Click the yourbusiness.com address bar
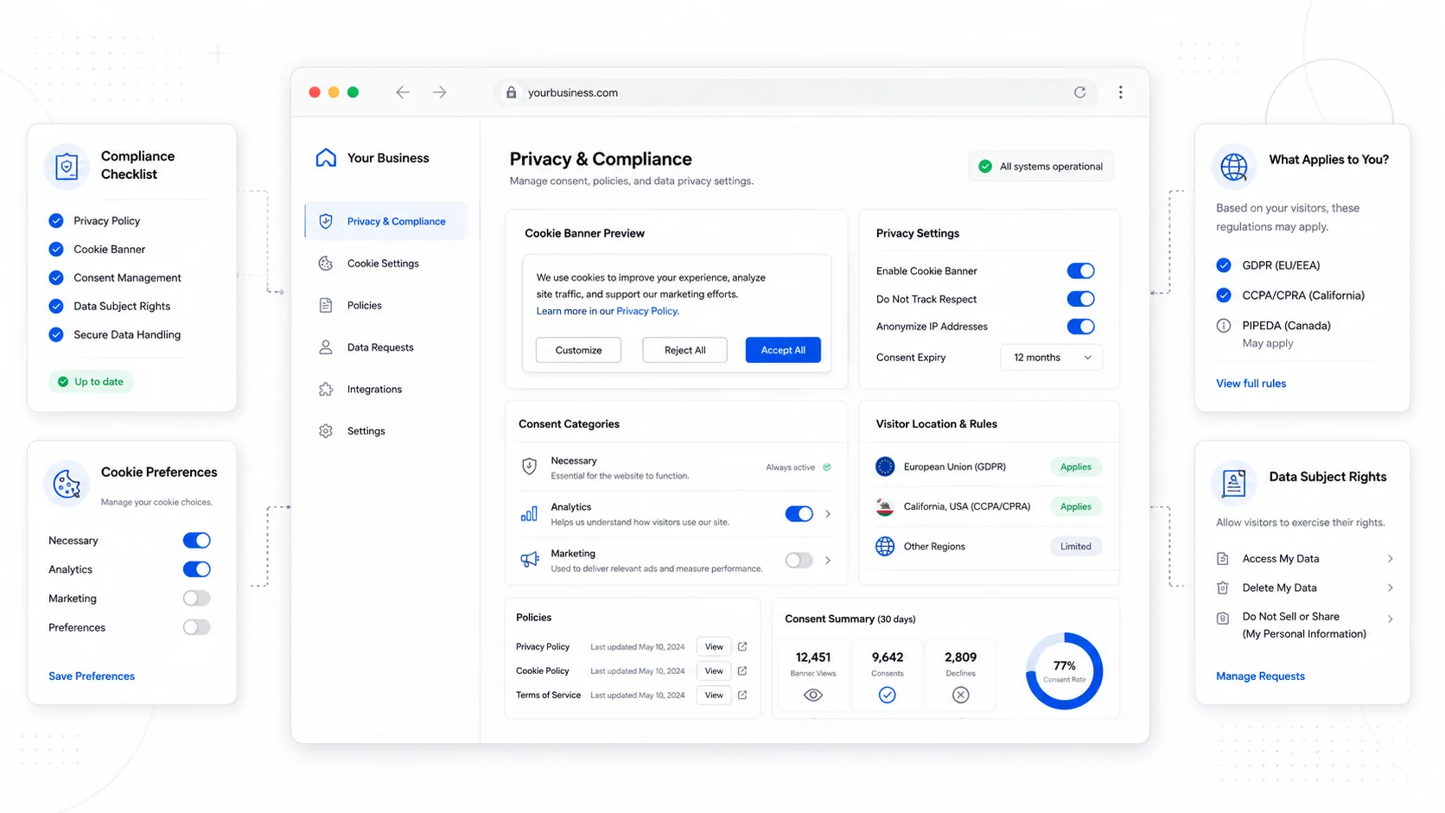1445x813 pixels. click(x=795, y=92)
